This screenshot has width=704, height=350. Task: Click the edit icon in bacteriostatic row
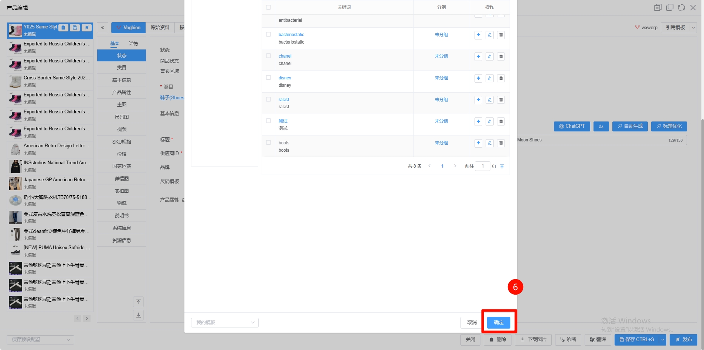coord(490,35)
